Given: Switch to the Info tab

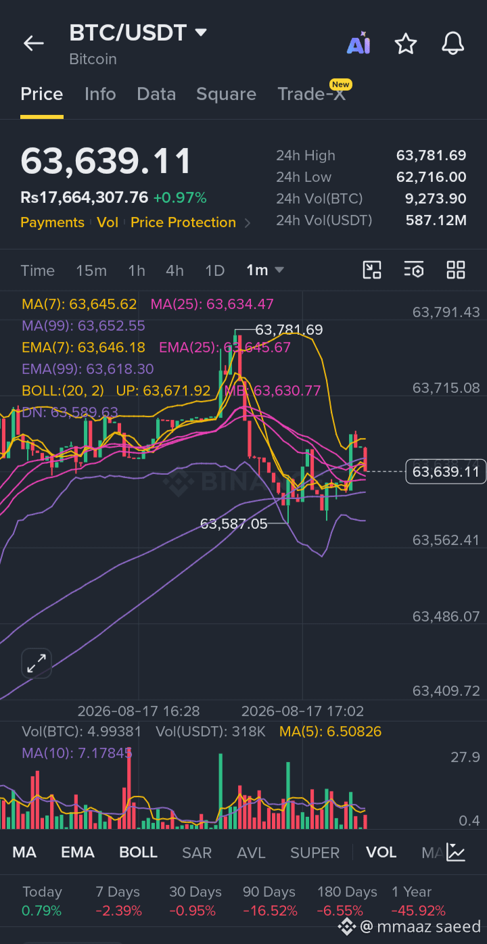Looking at the screenshot, I should 100,94.
